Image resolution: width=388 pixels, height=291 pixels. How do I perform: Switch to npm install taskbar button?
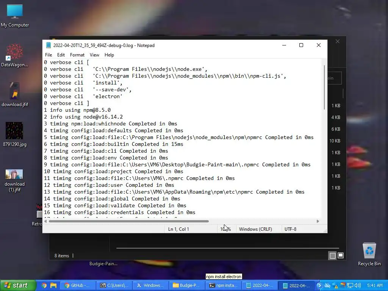[223, 285]
